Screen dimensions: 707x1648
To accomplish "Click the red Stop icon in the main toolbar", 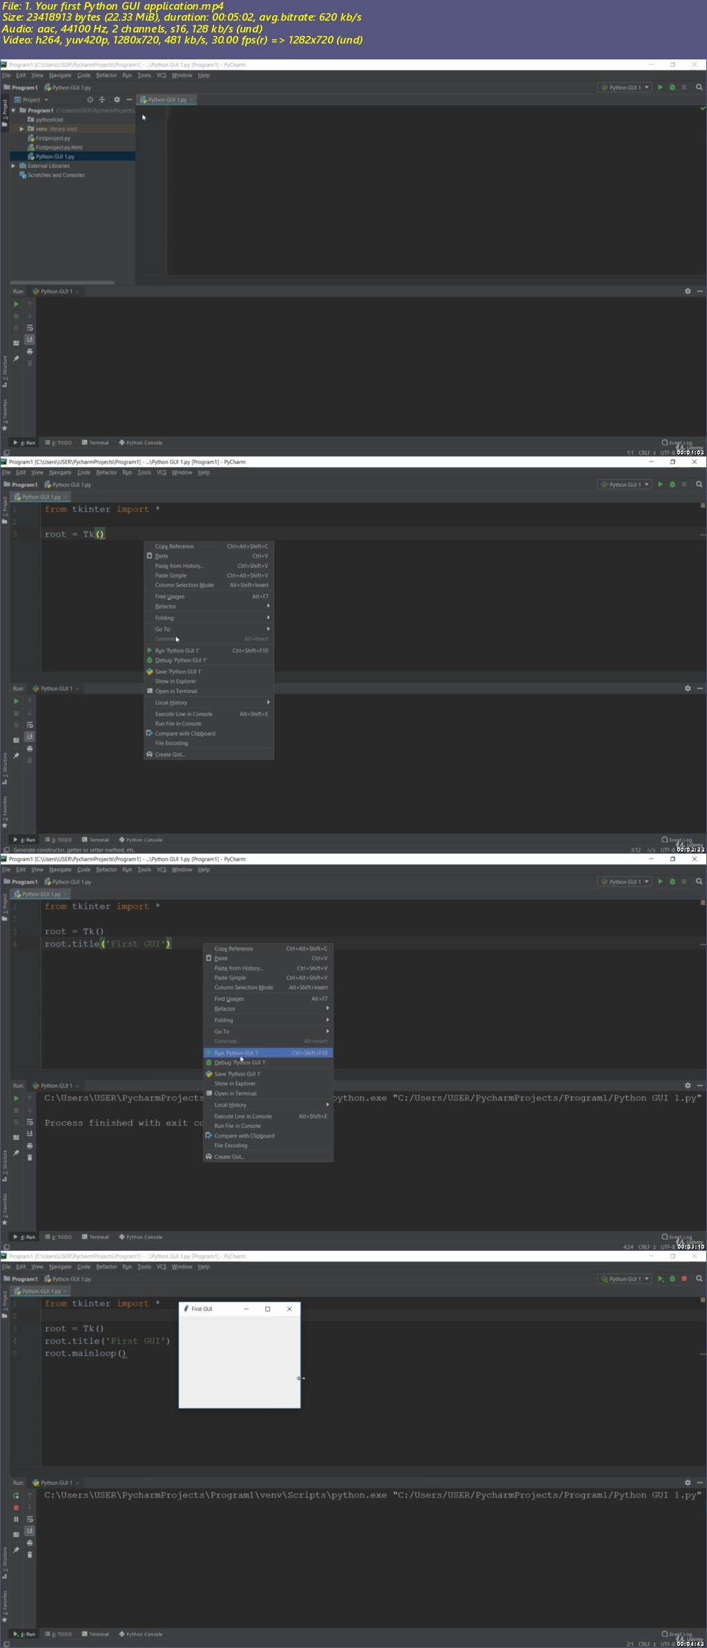I will (x=684, y=1278).
